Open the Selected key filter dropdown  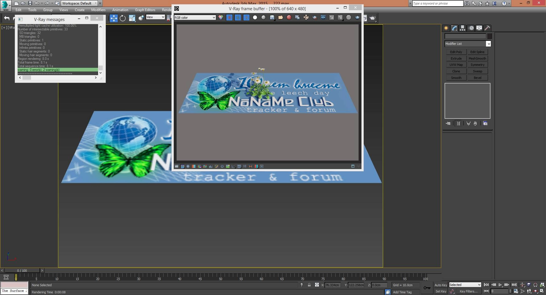click(x=465, y=285)
